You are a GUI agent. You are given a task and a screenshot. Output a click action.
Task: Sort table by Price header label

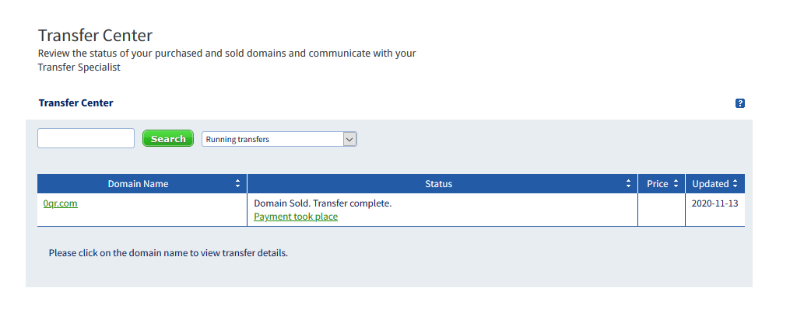pos(658,184)
